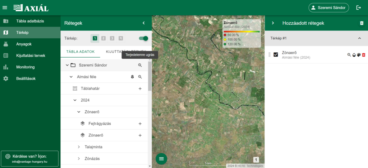Image resolution: width=368 pixels, height=168 pixels.
Task: Open opacity setting for the Zónaerő layer
Action: tap(354, 55)
